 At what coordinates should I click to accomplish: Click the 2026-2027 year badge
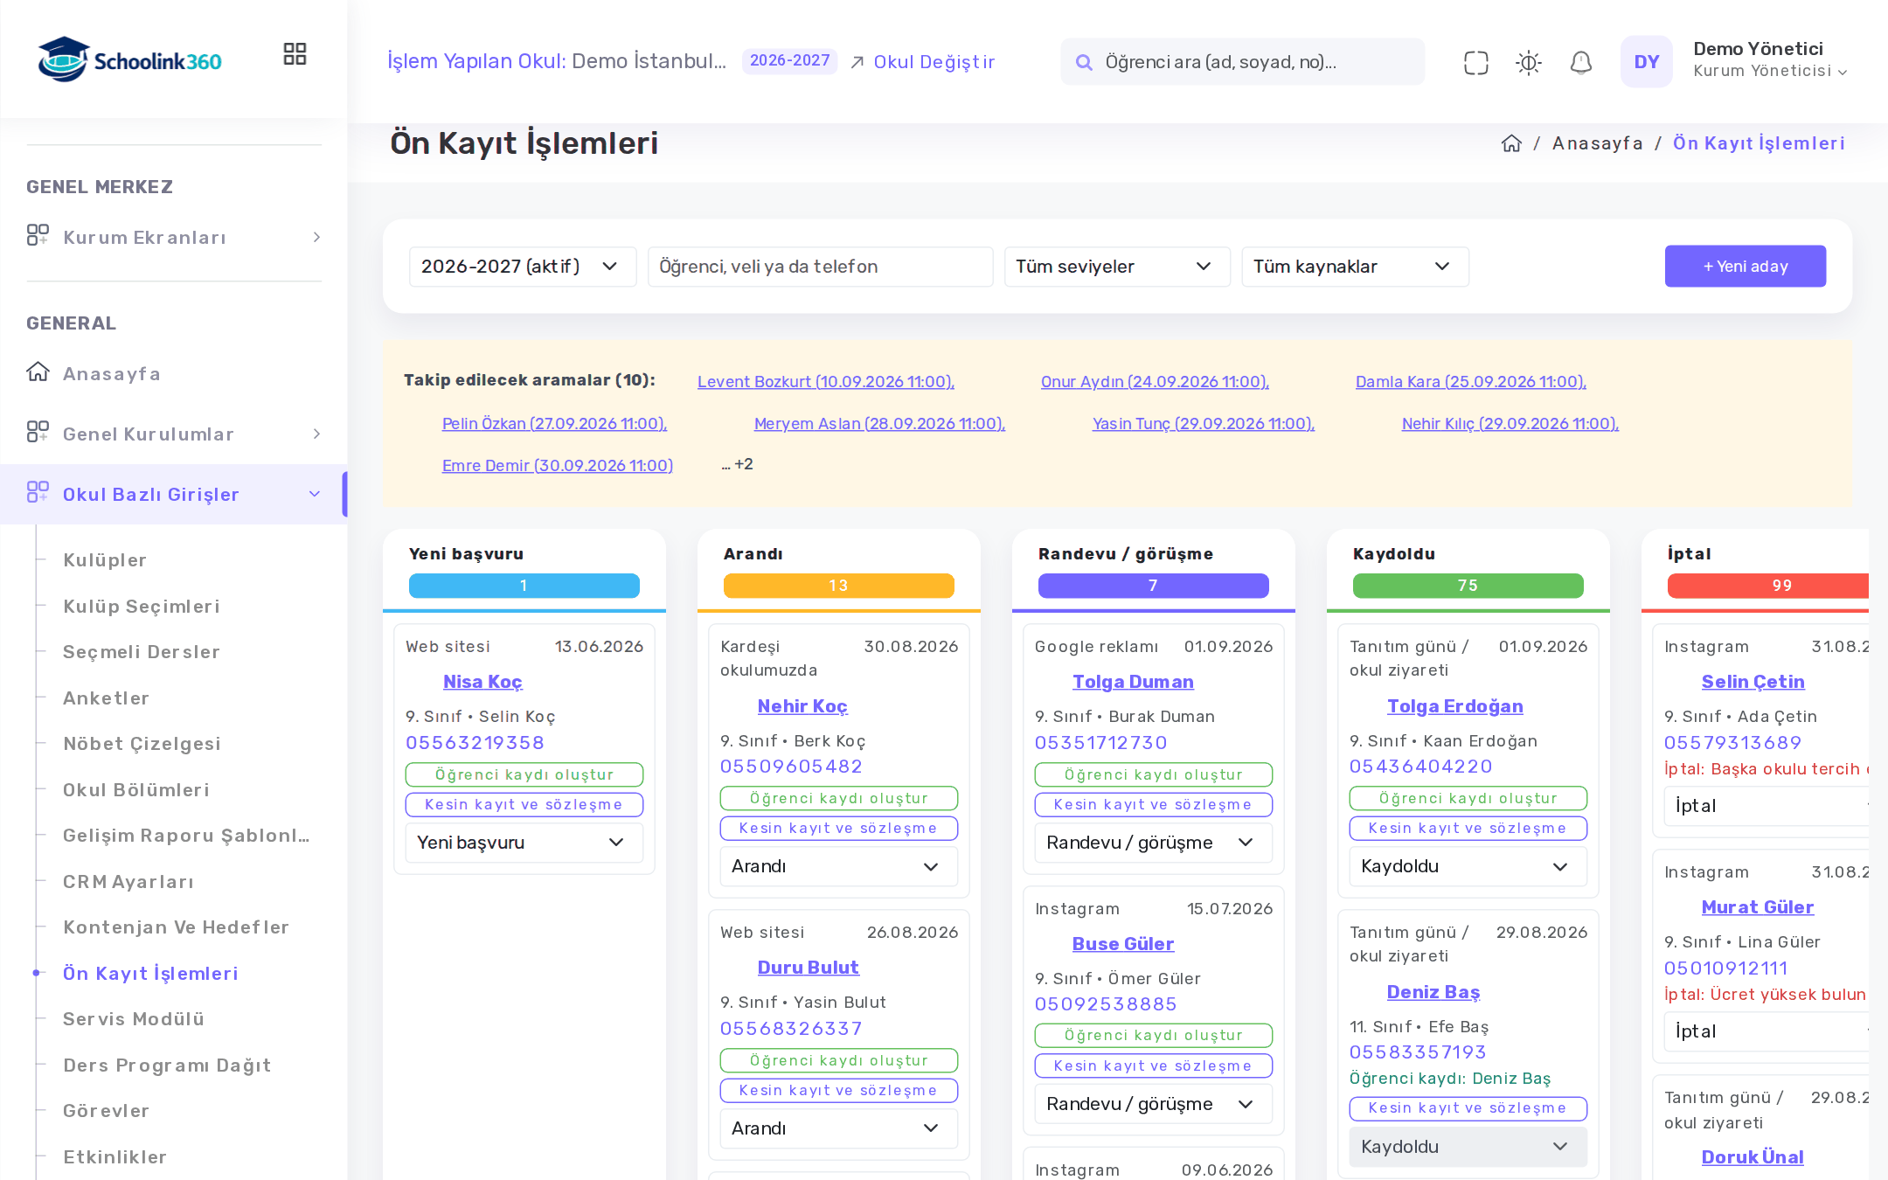click(789, 61)
